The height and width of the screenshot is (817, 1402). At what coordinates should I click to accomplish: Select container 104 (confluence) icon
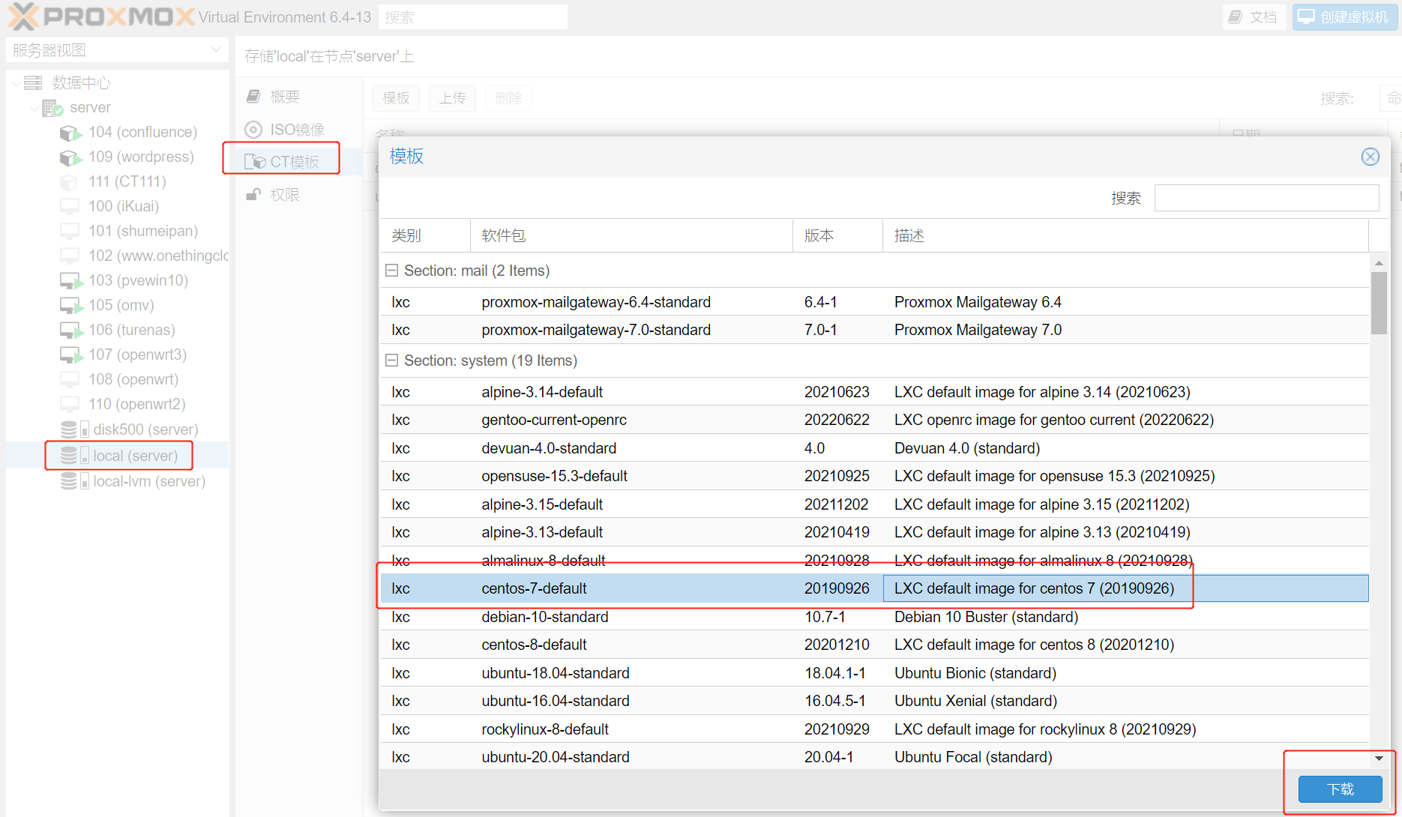(70, 133)
